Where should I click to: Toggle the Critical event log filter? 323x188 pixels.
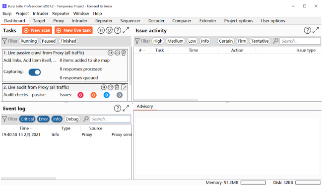[x=27, y=119]
